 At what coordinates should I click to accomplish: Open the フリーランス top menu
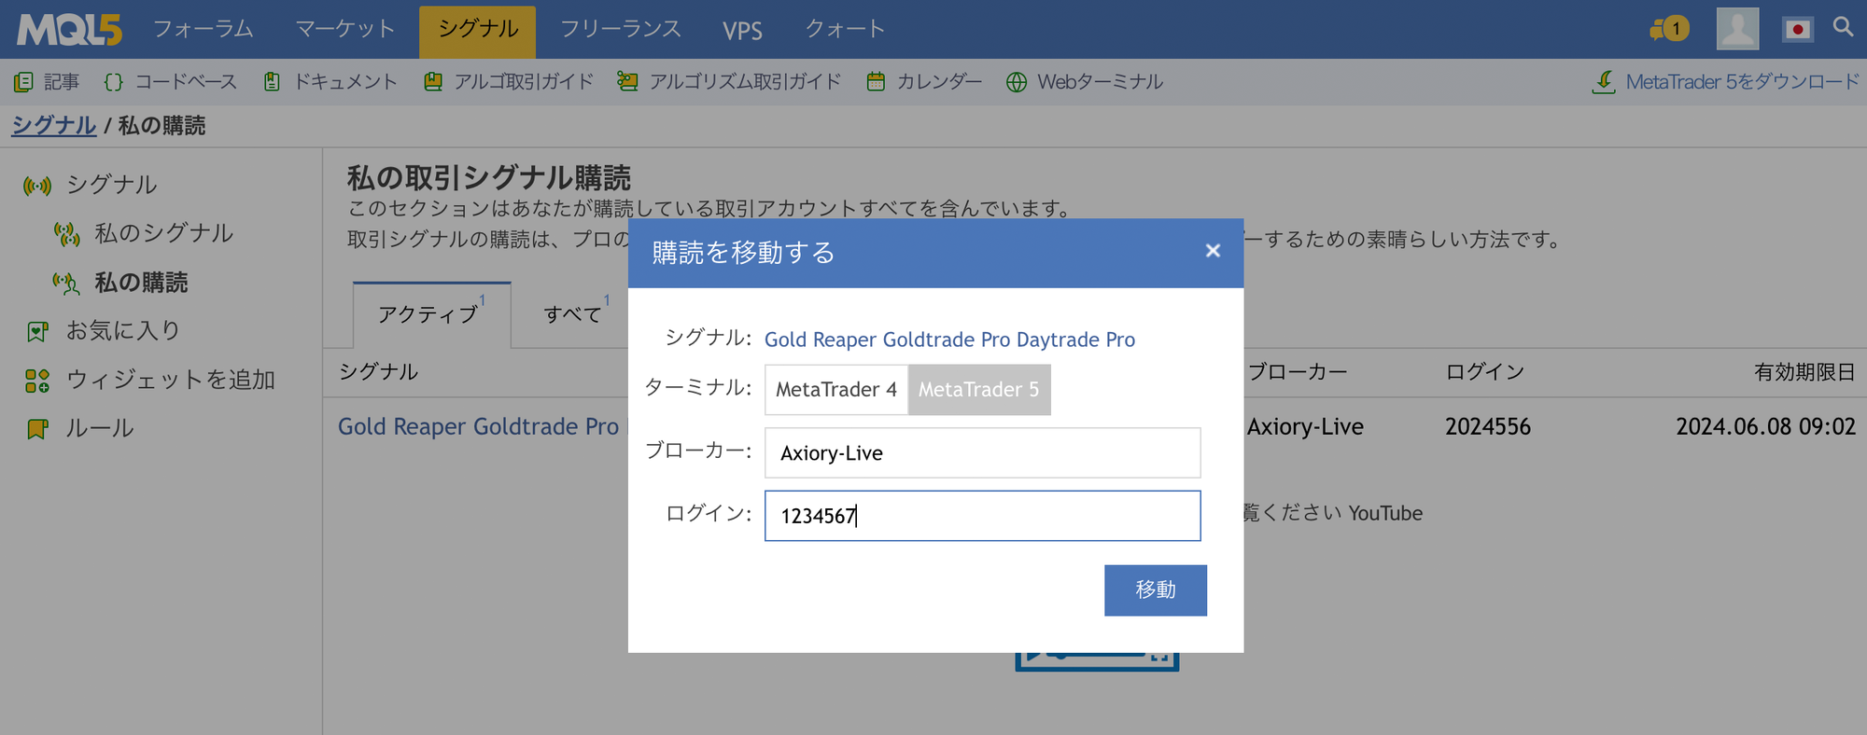(621, 29)
